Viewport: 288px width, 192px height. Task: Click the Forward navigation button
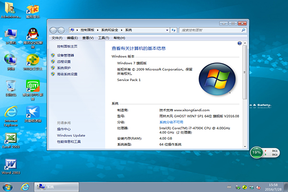(x=61, y=30)
